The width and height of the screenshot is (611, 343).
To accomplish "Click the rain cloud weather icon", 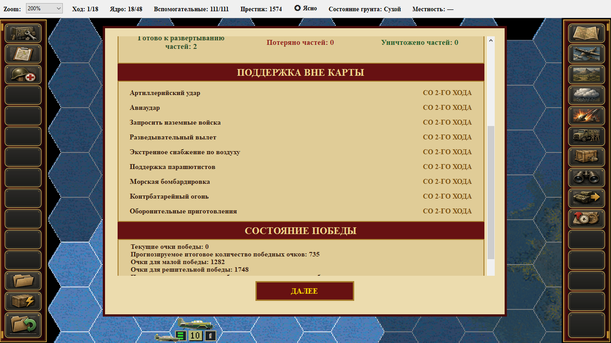I will (586, 95).
